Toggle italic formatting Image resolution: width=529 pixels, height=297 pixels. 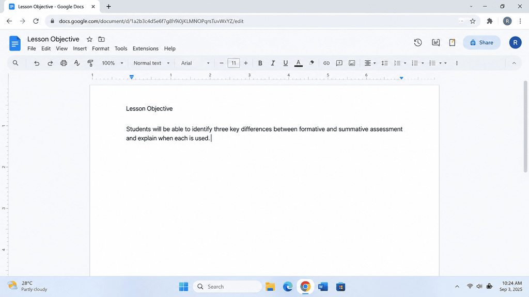point(273,63)
